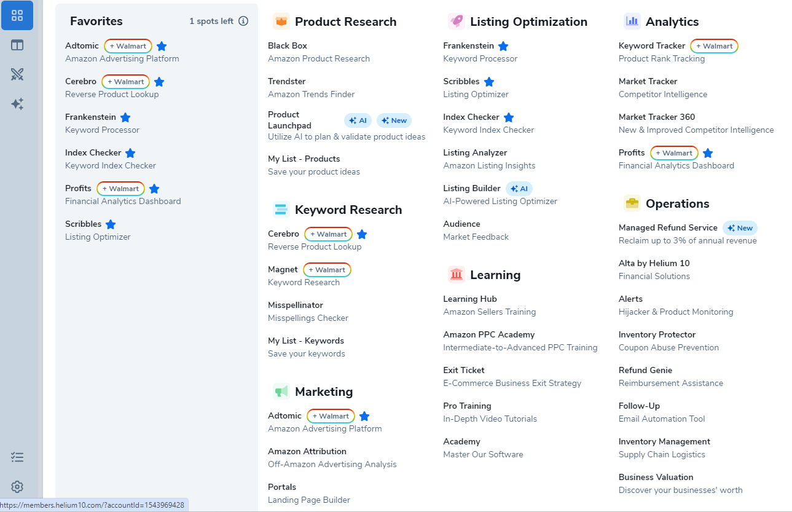792x512 pixels.
Task: Toggle Profits star in Favorites panel
Action: (154, 189)
